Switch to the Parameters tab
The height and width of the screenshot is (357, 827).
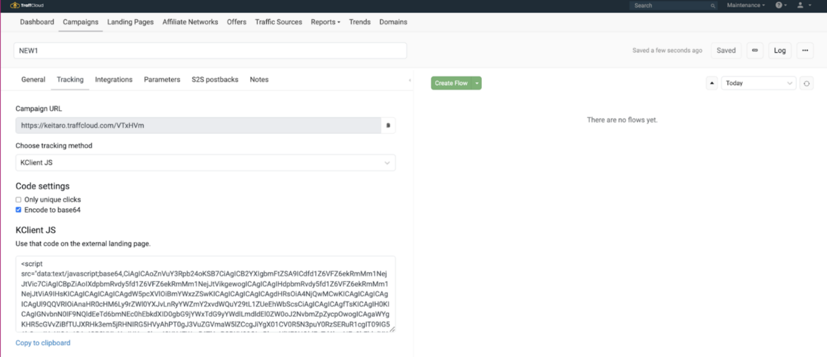[162, 80]
